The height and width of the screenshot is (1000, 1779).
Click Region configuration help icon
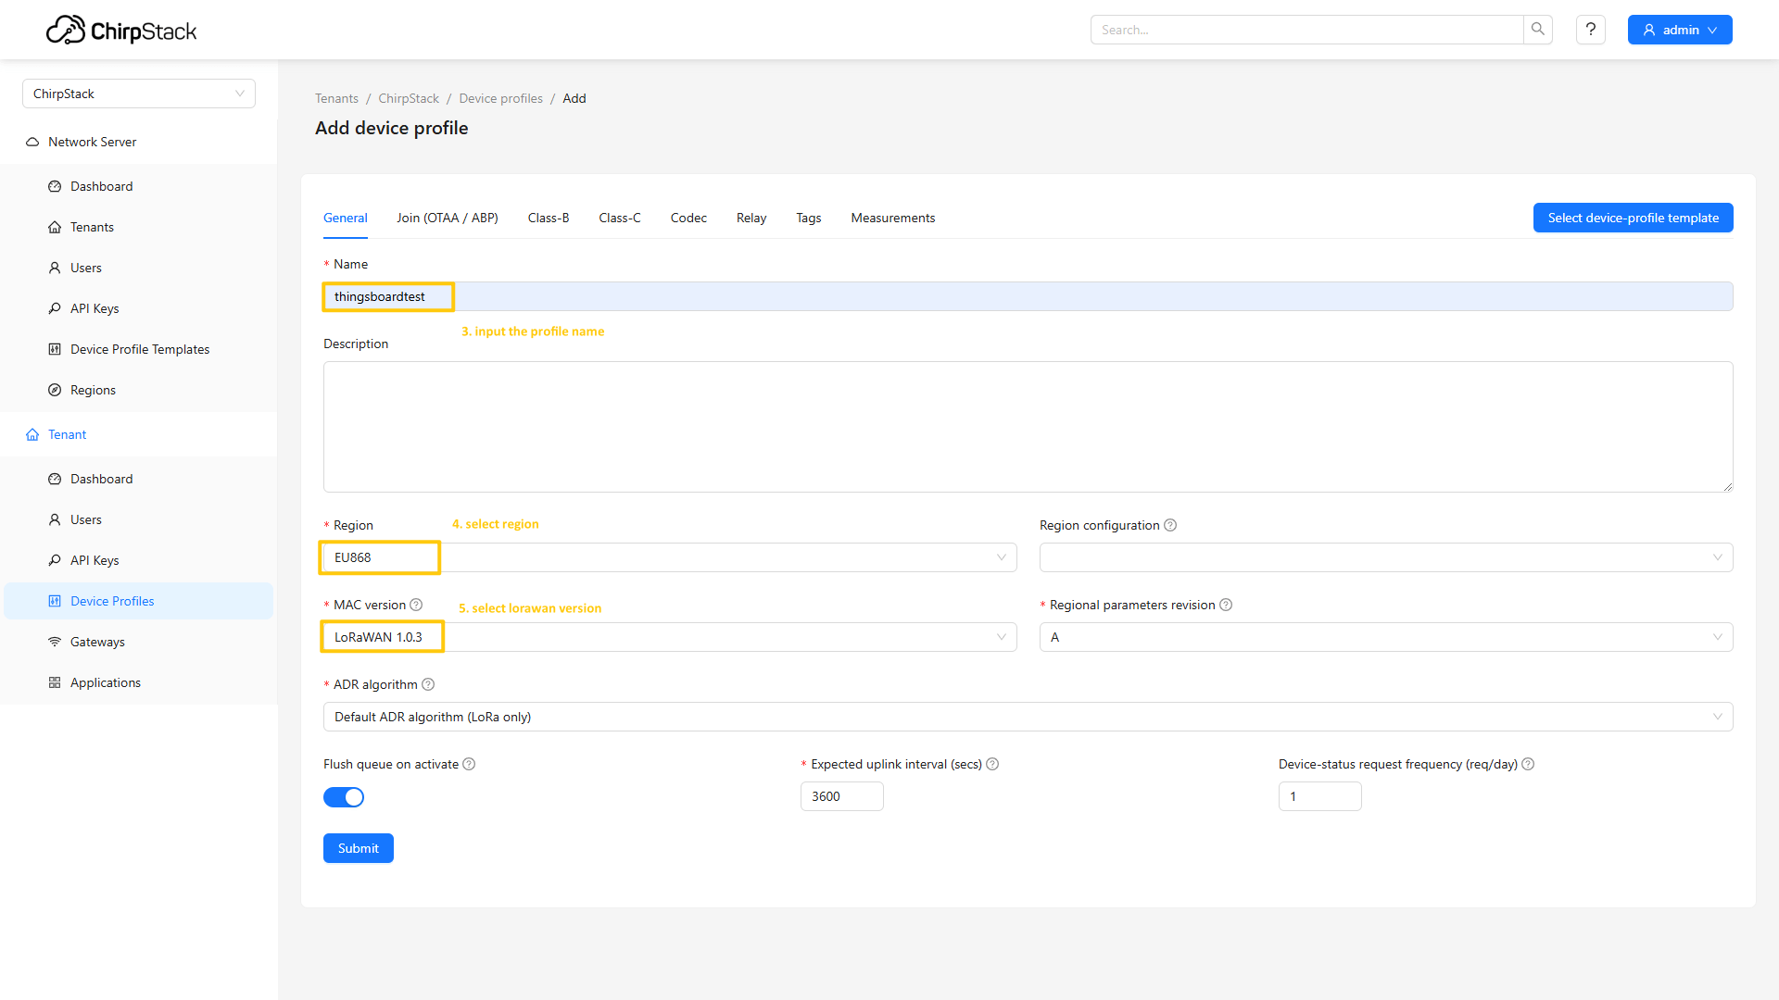tap(1170, 525)
